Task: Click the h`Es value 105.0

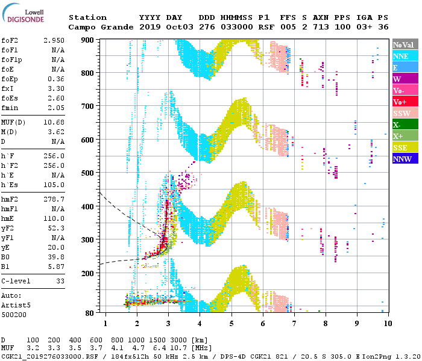Action: [54, 185]
